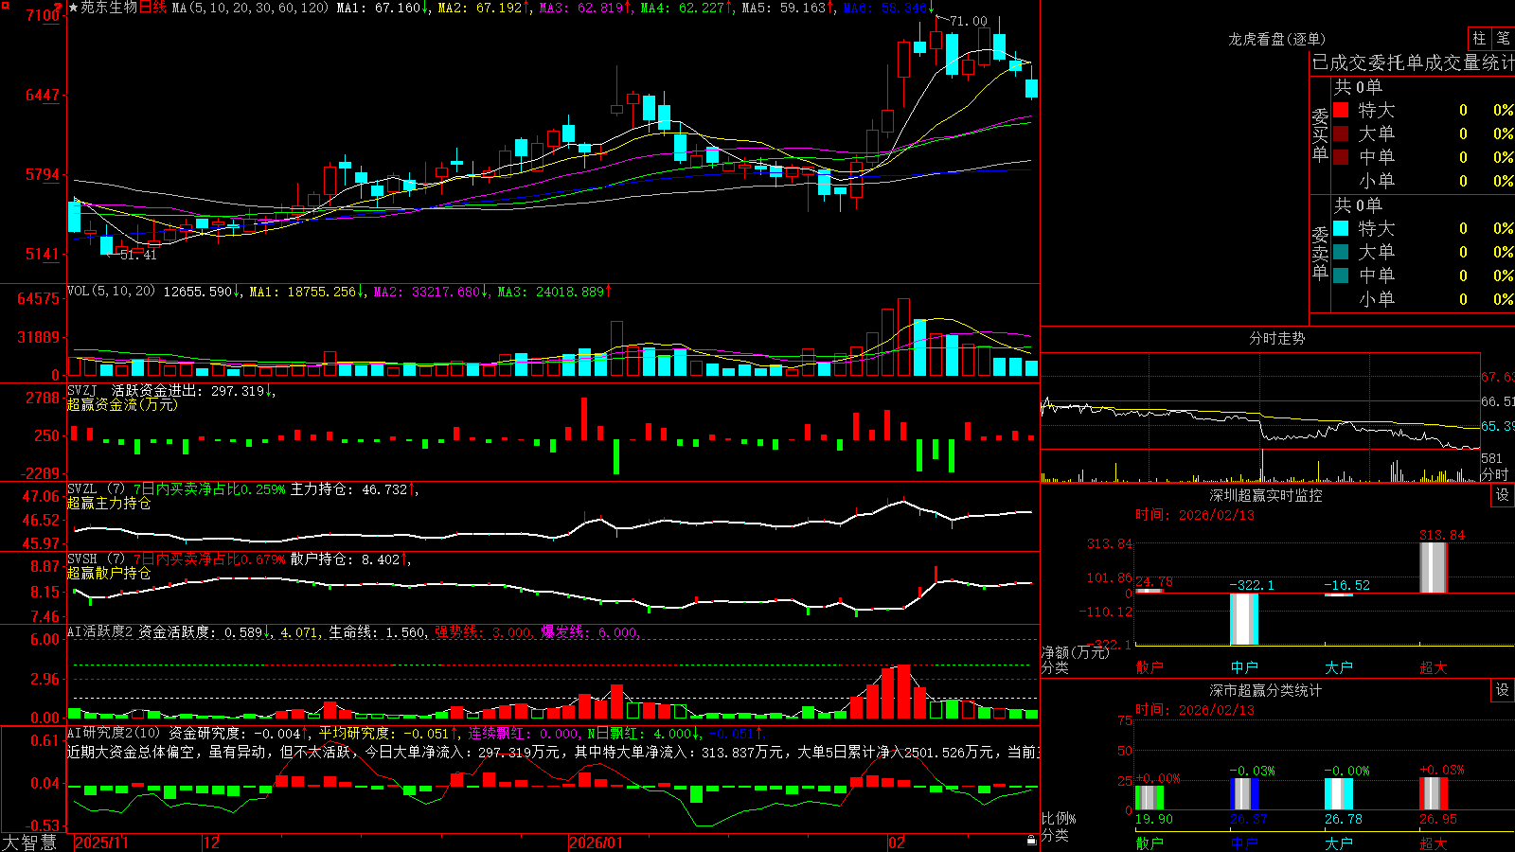1515x852 pixels.
Task: Switch to the 笔 tab
Action: pyautogui.click(x=1504, y=38)
